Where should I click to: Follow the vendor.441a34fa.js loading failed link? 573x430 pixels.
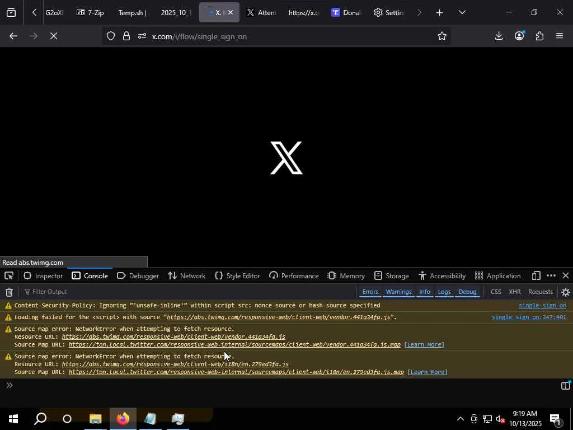pyautogui.click(x=279, y=317)
